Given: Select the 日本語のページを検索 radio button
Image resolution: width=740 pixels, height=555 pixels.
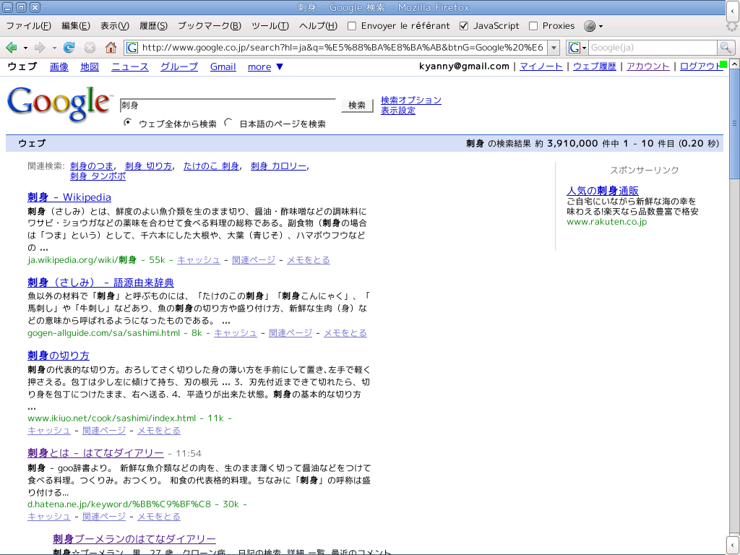Looking at the screenshot, I should tap(227, 123).
